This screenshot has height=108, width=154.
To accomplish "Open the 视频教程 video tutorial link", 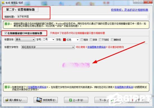I will click(130, 10).
